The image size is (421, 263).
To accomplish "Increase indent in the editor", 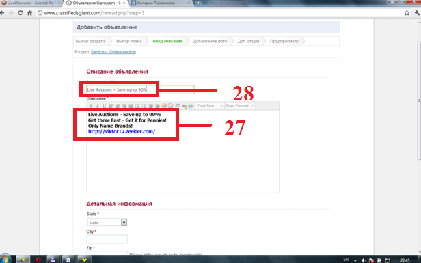I will coord(157,106).
